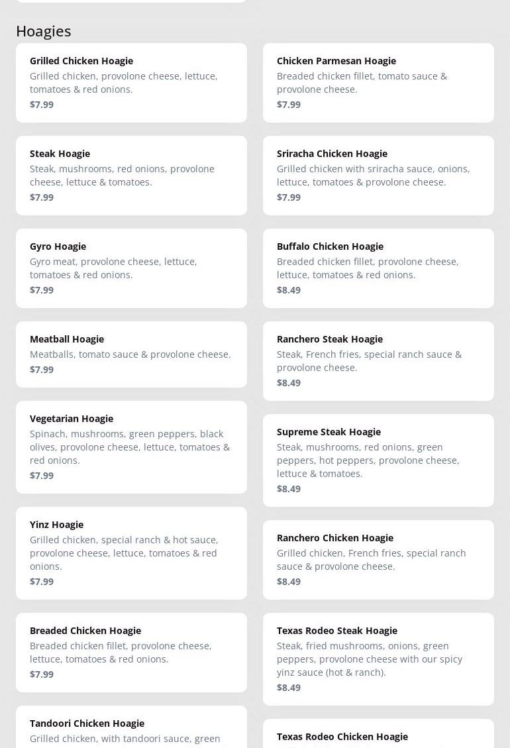This screenshot has width=510, height=748.
Task: Click the Vegetarian Hoagie ingredients description
Action: pos(130,447)
